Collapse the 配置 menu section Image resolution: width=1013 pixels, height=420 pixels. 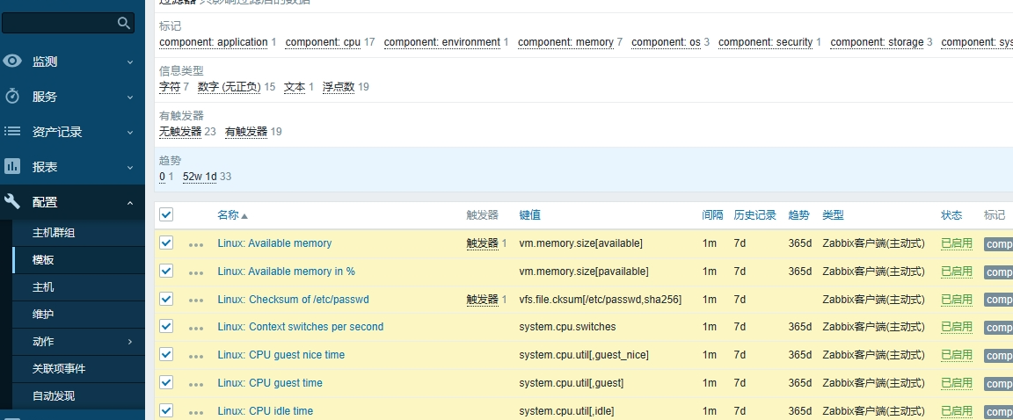pyautogui.click(x=130, y=203)
